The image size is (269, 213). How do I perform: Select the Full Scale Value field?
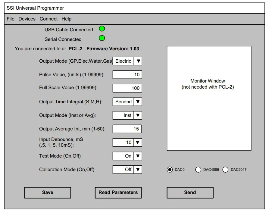click(127, 88)
